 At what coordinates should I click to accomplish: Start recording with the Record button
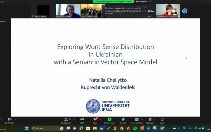123,121
